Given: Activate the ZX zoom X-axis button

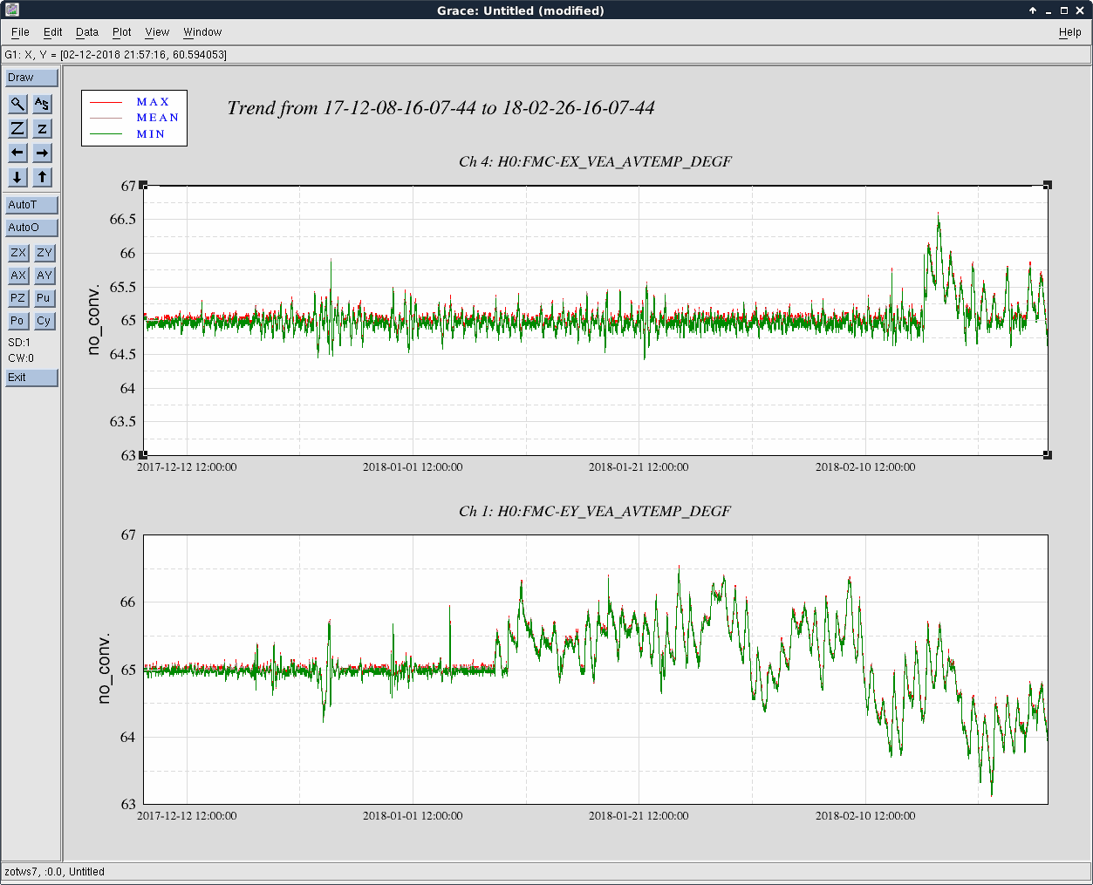Looking at the screenshot, I should pos(17,253).
